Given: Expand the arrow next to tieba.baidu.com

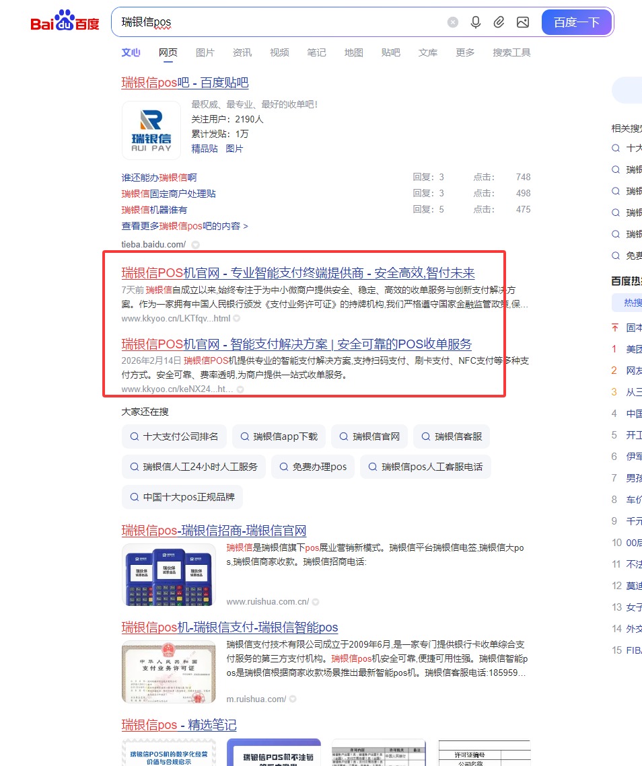Looking at the screenshot, I should 195,245.
